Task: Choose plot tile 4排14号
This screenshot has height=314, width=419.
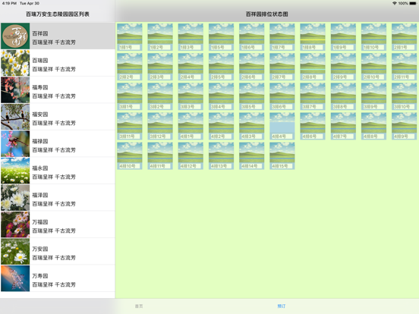Action: (x=251, y=155)
